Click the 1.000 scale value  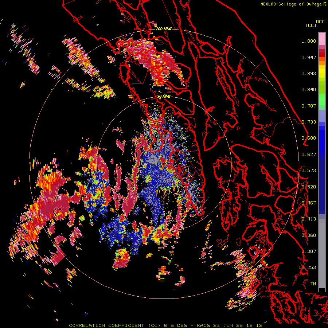(309, 41)
